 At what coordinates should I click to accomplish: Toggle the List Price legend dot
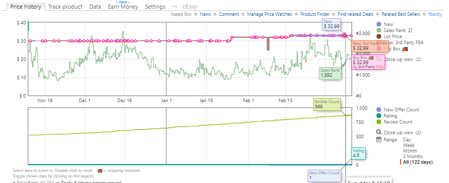[379, 37]
